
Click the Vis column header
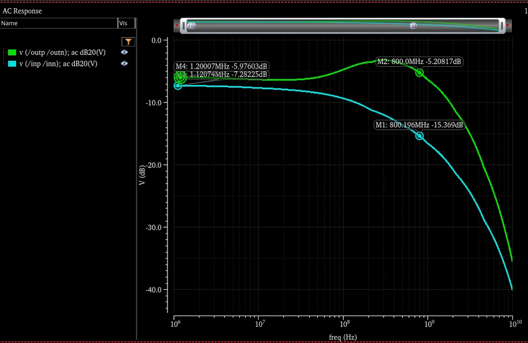(x=126, y=23)
